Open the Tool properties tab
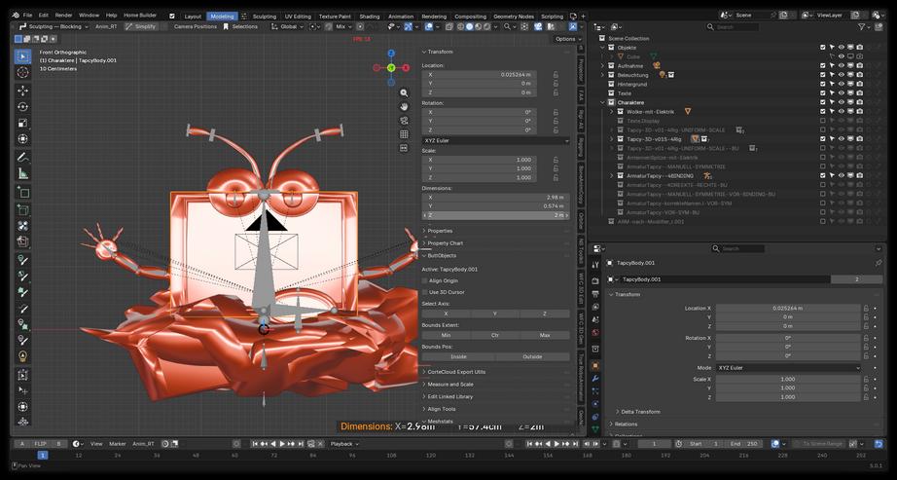 (x=595, y=265)
